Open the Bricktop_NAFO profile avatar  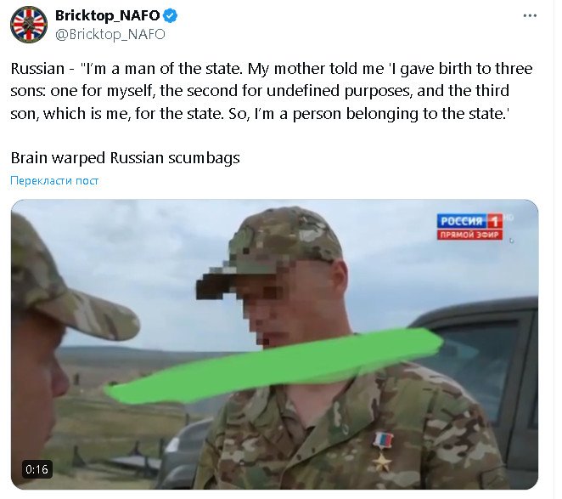(29, 25)
